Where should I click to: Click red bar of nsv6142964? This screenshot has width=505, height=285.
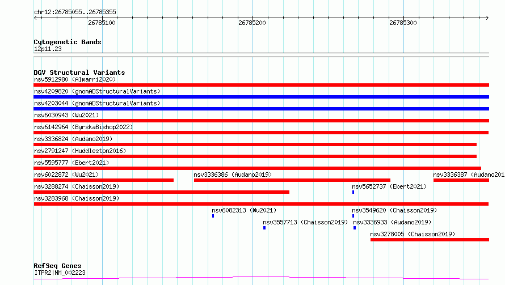point(261,133)
